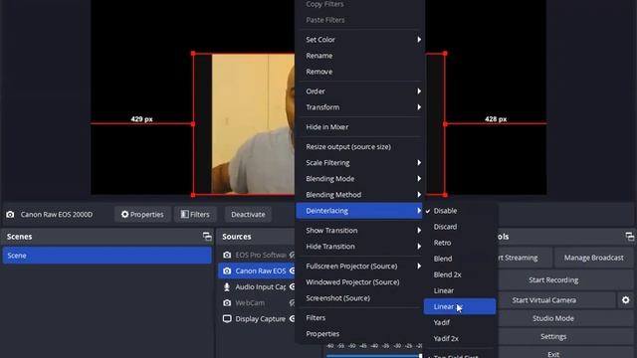Select Linear deinterlacing mode
Screen dimensions: 637x358
(x=460, y=290)
